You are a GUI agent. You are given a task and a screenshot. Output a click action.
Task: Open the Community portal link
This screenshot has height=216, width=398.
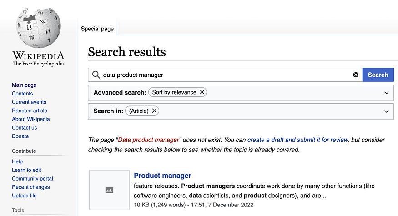(x=32, y=179)
